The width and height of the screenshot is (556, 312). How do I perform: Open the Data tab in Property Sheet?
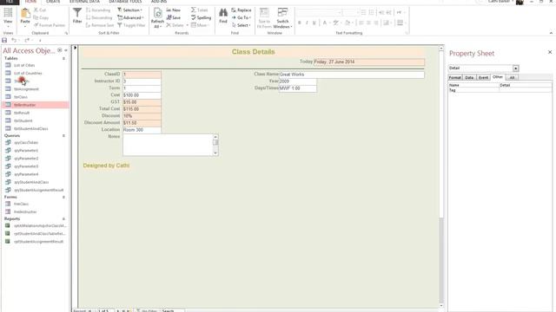tap(469, 77)
